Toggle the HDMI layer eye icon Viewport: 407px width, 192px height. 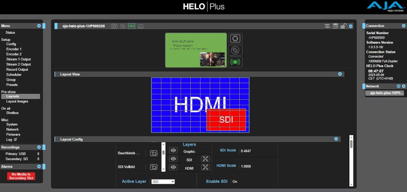click(x=173, y=167)
